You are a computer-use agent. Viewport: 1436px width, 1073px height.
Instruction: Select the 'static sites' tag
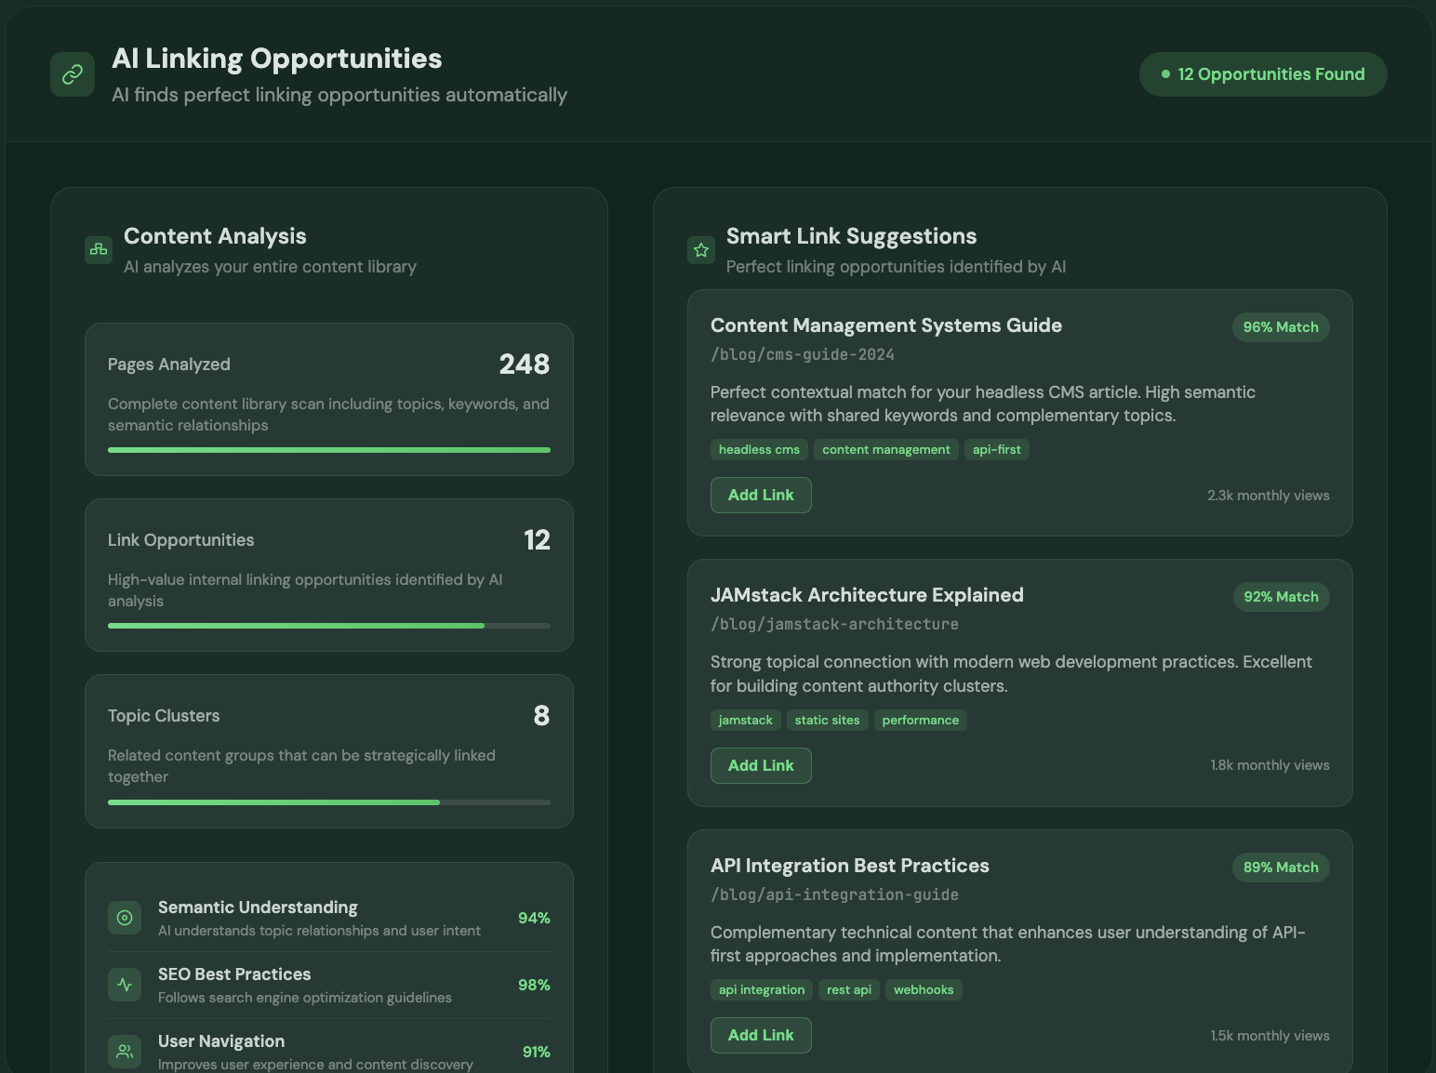(x=827, y=720)
